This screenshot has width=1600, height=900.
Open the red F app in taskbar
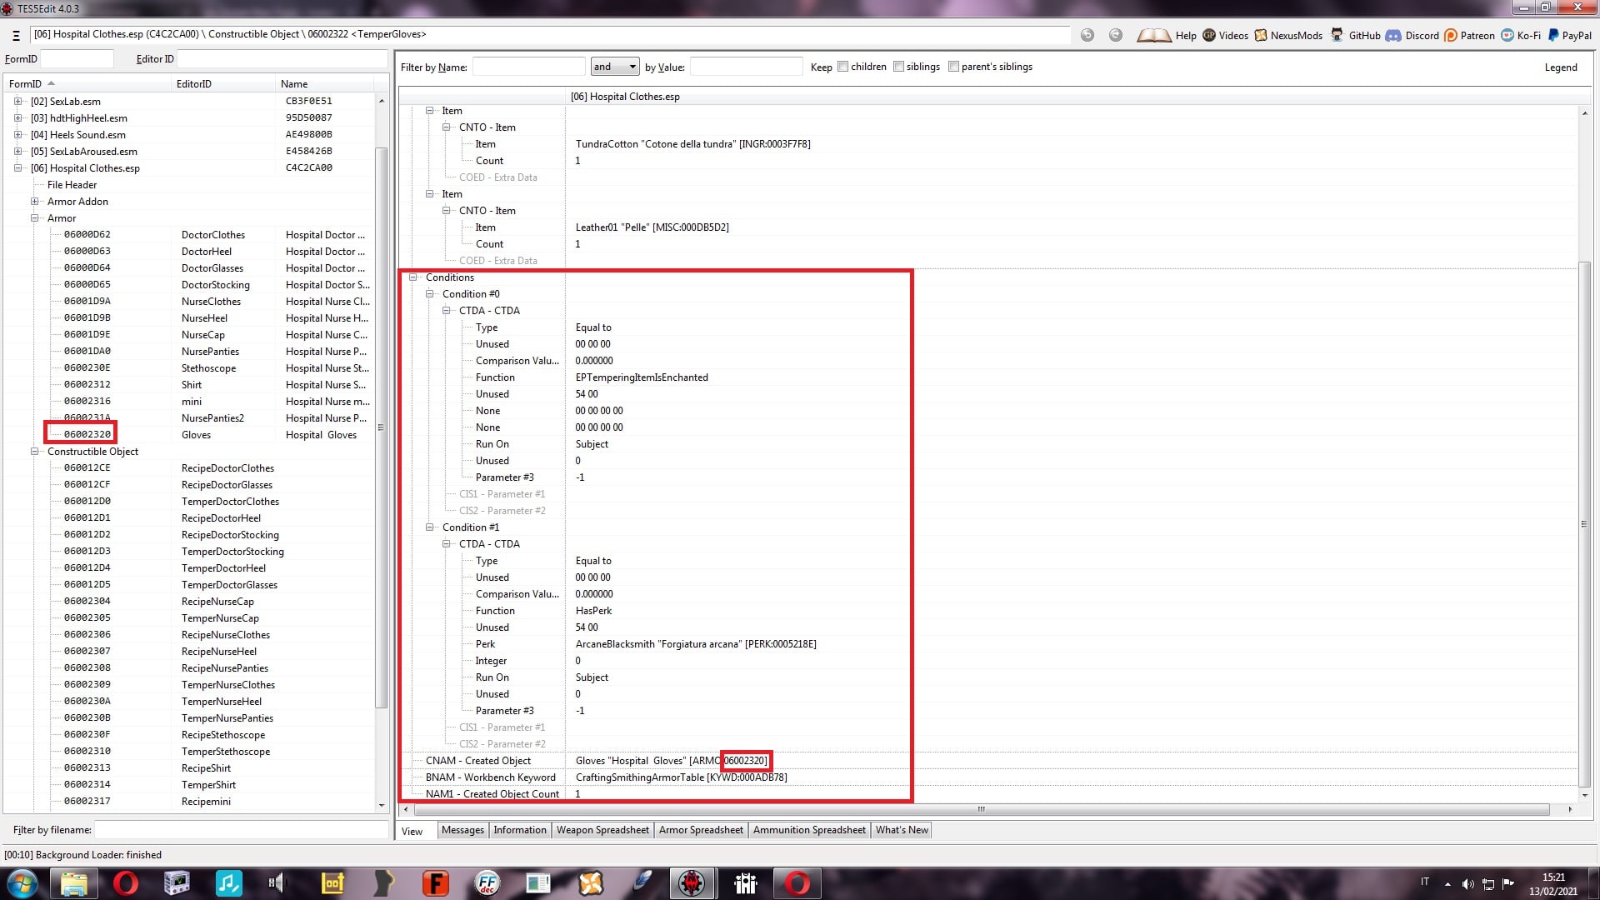pos(435,883)
